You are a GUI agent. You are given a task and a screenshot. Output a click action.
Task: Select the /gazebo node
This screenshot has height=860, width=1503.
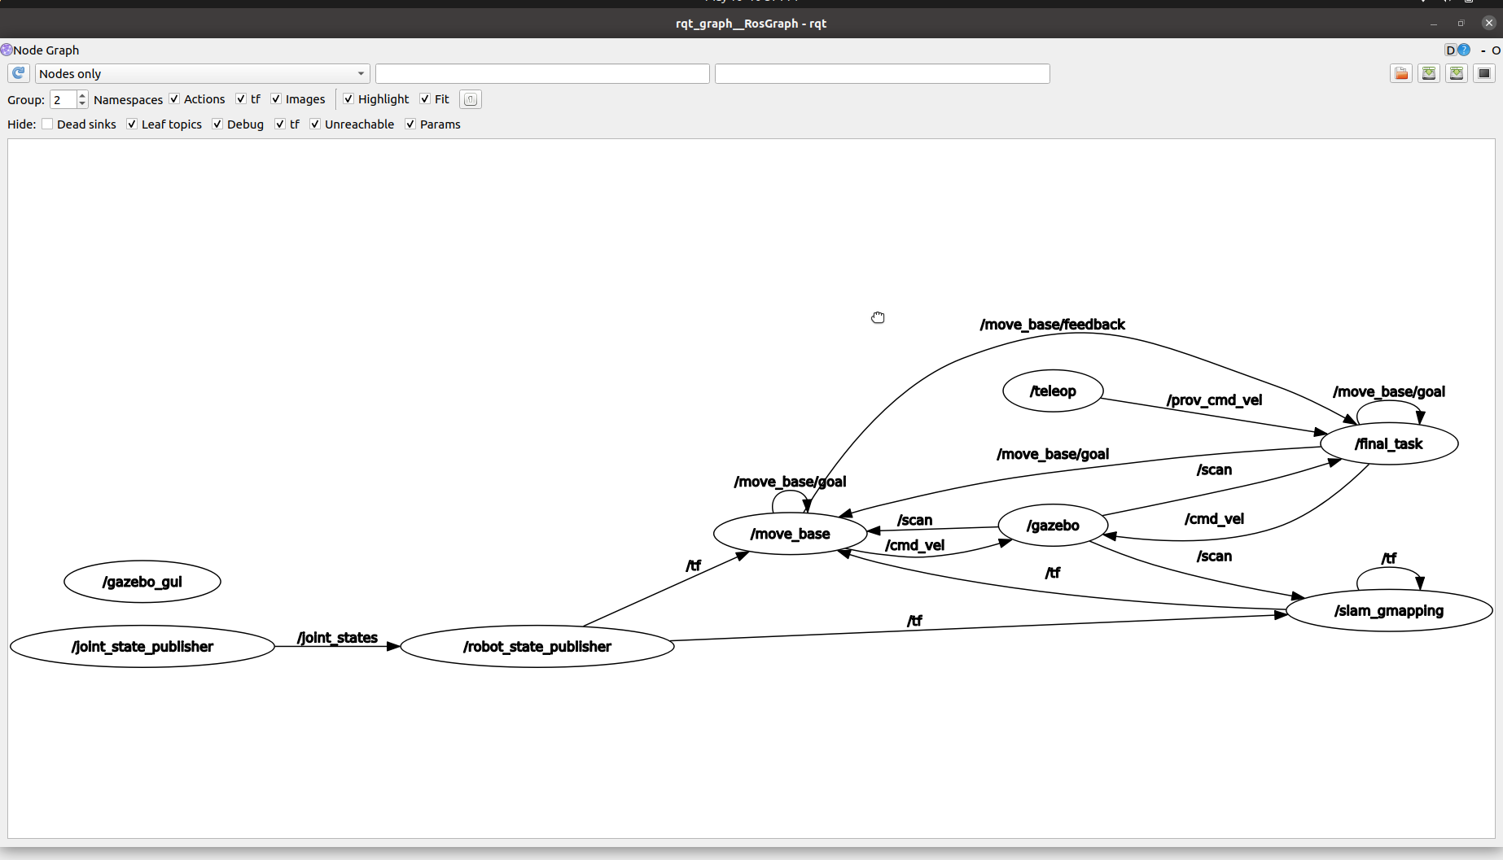click(1053, 526)
